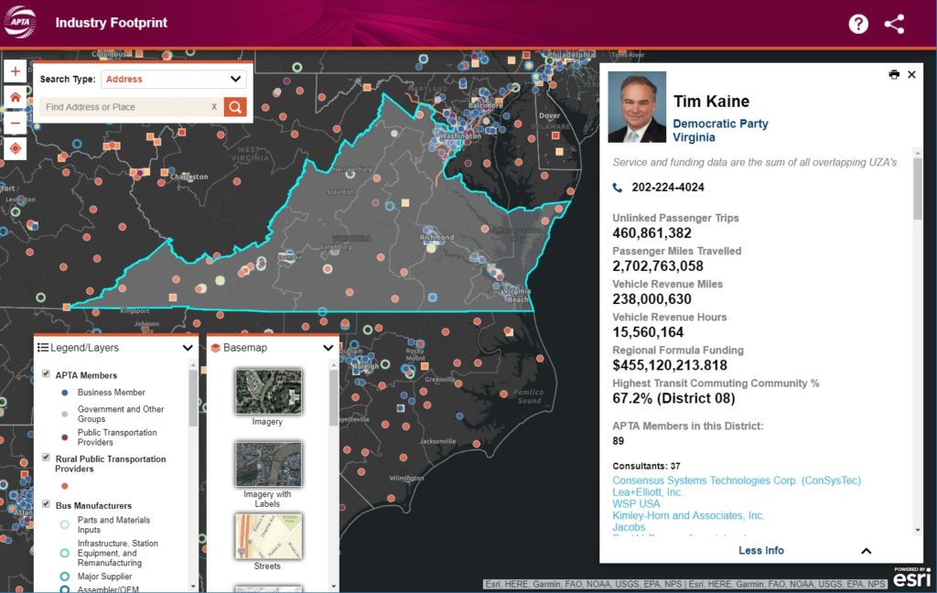The height and width of the screenshot is (593, 937).
Task: Close the Tim Kaine info panel
Action: pos(911,75)
